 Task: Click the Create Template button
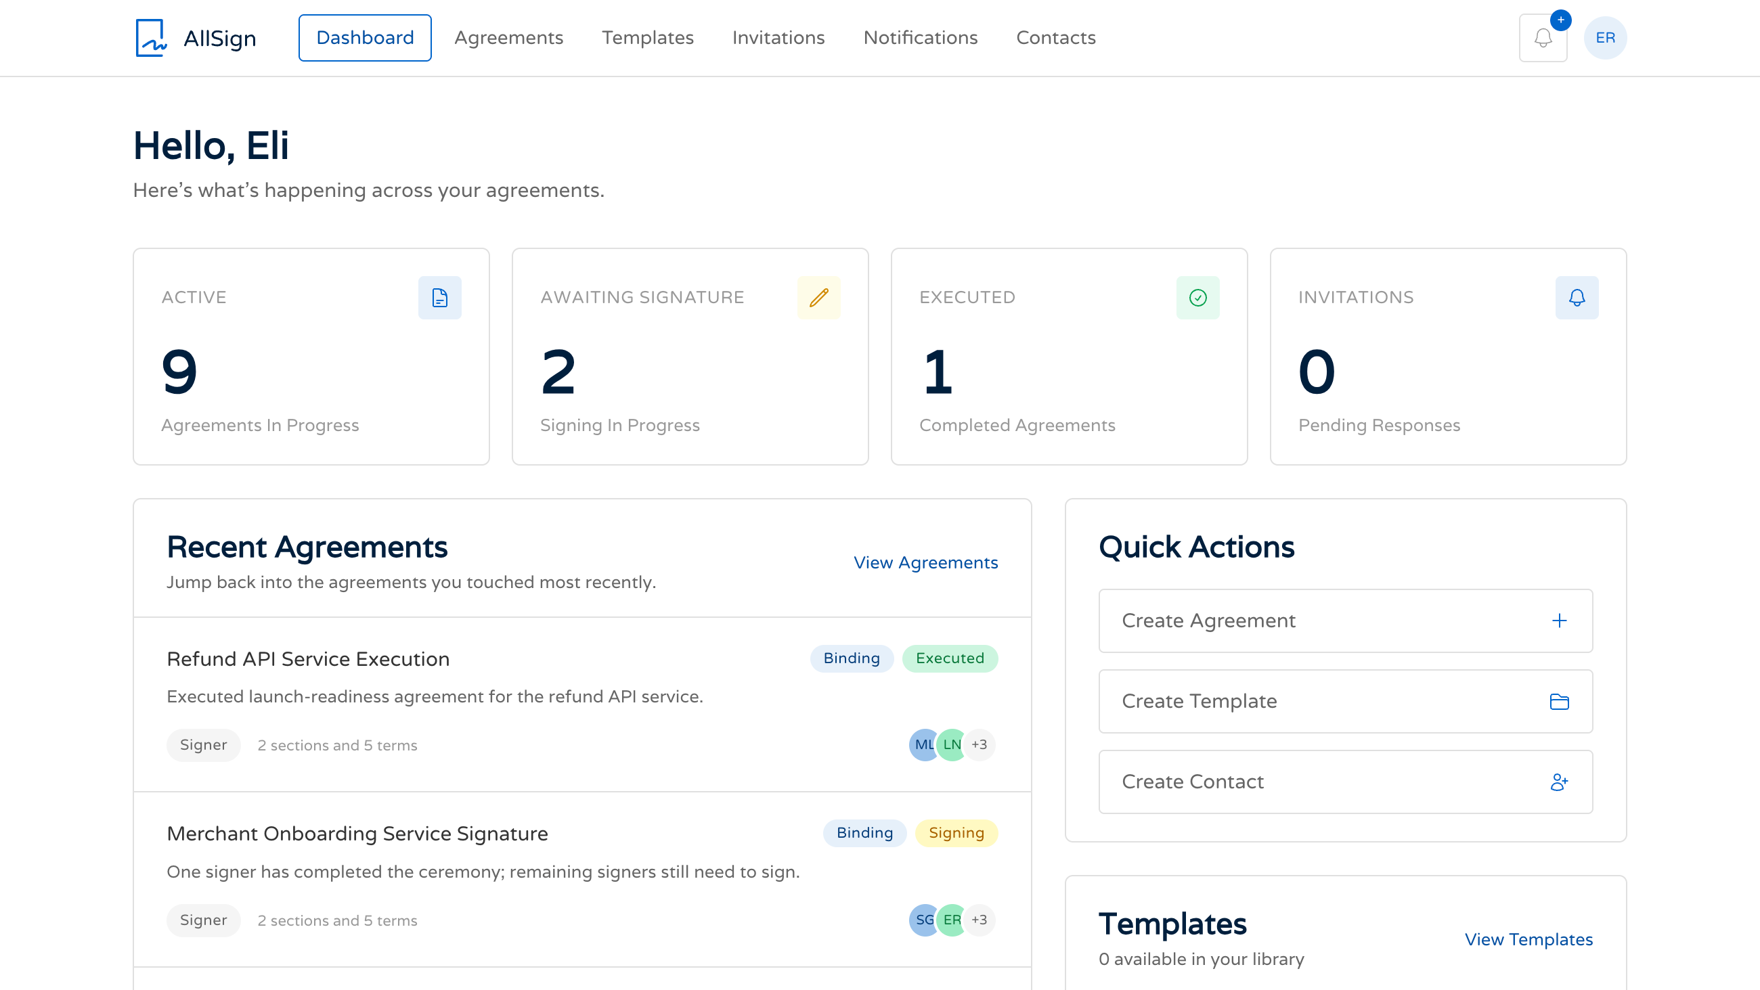[x=1345, y=701]
